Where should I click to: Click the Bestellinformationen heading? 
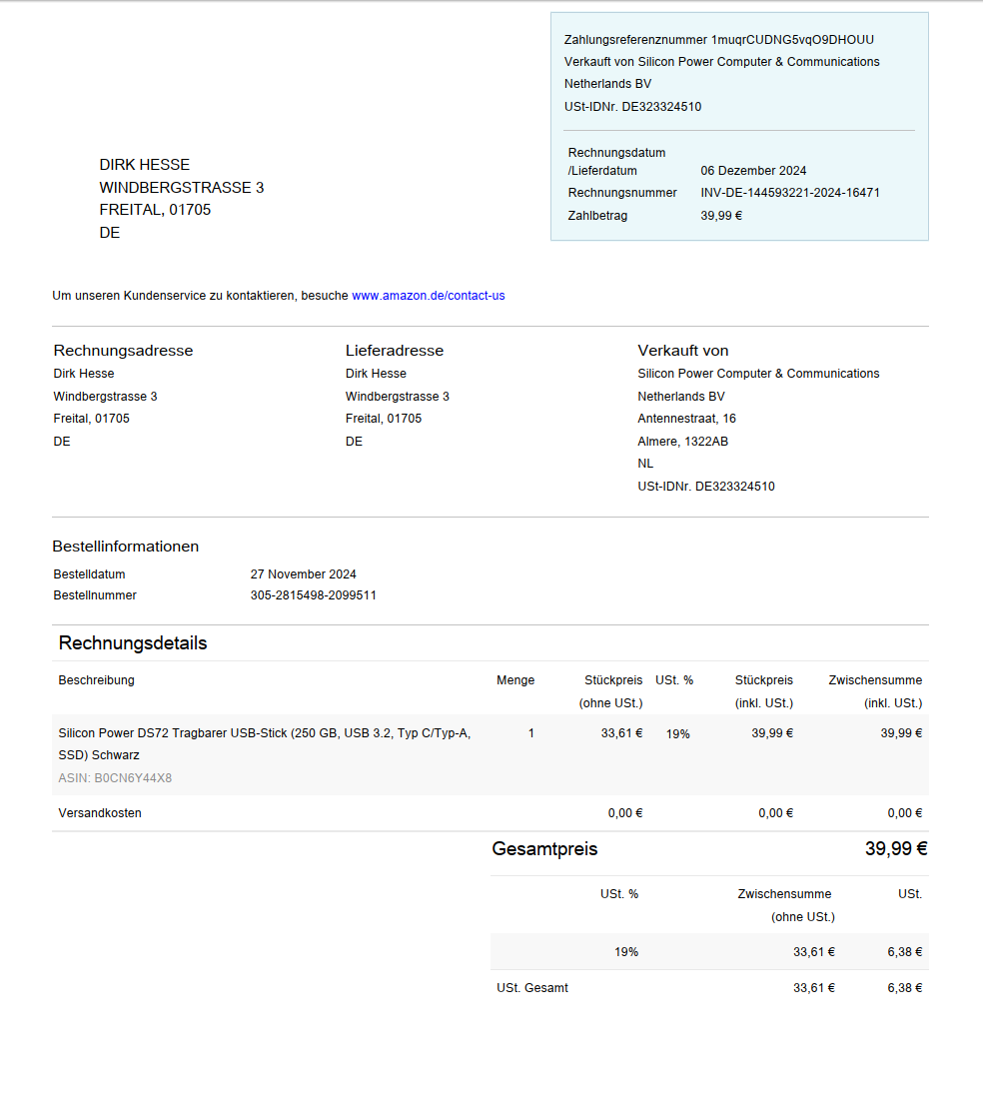(125, 547)
